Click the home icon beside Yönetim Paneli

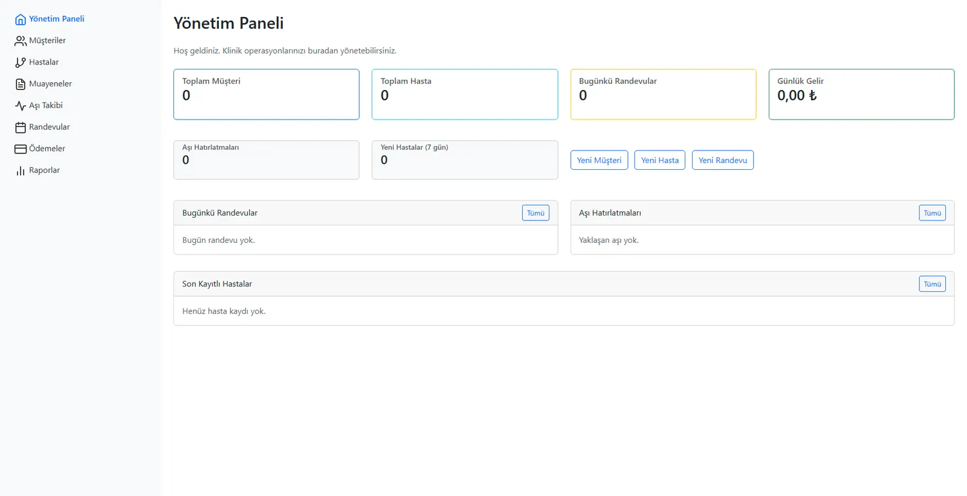[21, 19]
